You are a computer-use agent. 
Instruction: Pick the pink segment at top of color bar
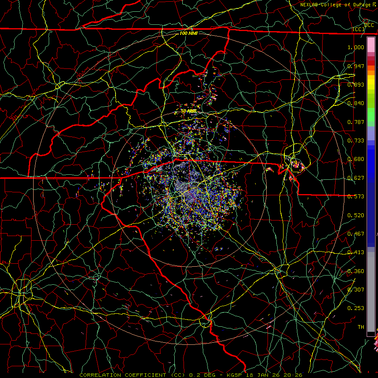371,45
